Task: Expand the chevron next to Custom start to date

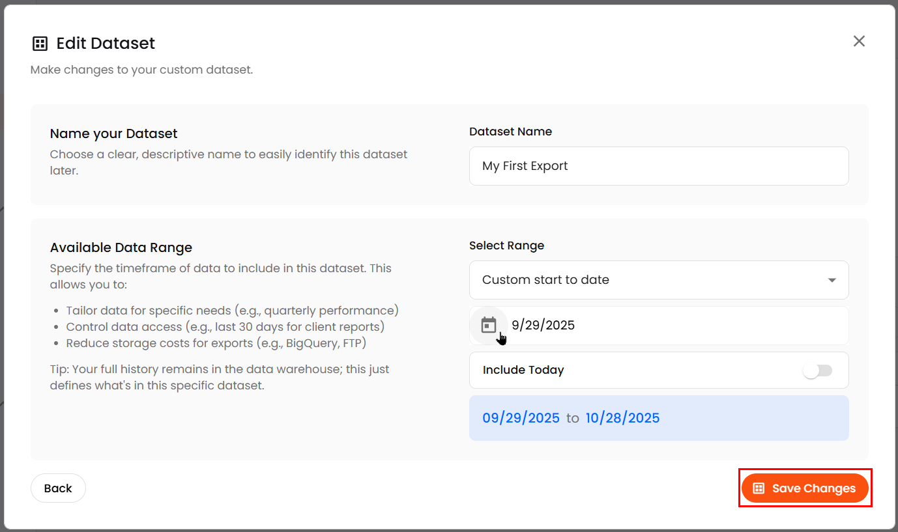Action: coord(832,279)
